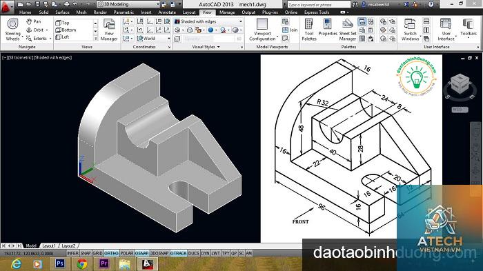Switch to the Solid ribbon tab
Viewport: 483px width, 271px height.
[43, 12]
